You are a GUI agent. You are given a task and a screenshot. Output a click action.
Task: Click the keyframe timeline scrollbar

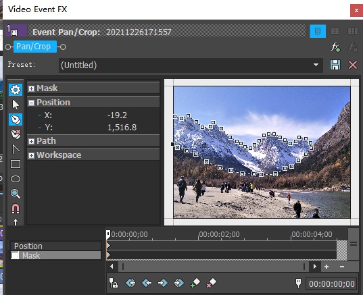click(x=213, y=267)
